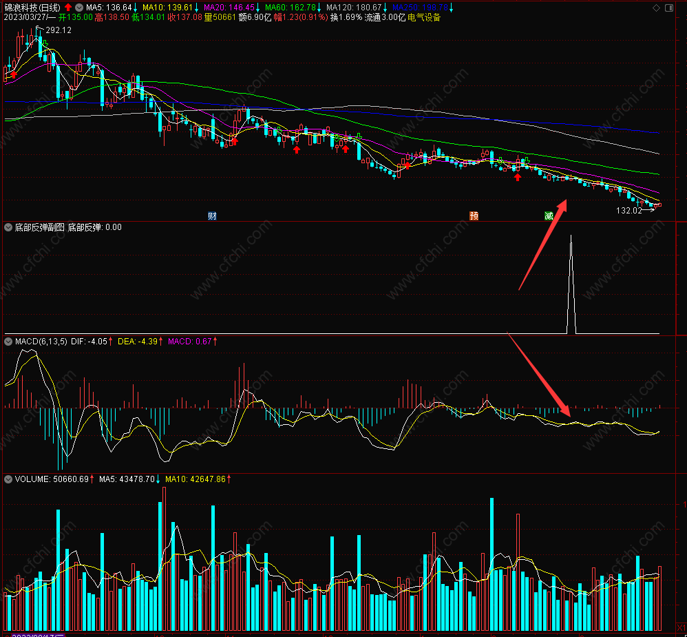Click the low price 低134.01
Image resolution: width=687 pixels, height=637 pixels.
[148, 17]
